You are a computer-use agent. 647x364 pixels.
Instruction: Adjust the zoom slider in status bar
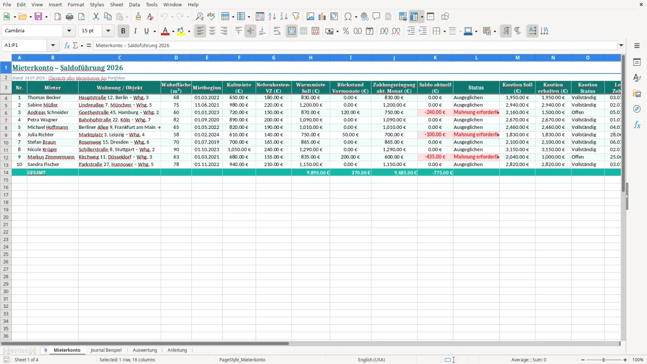[604, 360]
